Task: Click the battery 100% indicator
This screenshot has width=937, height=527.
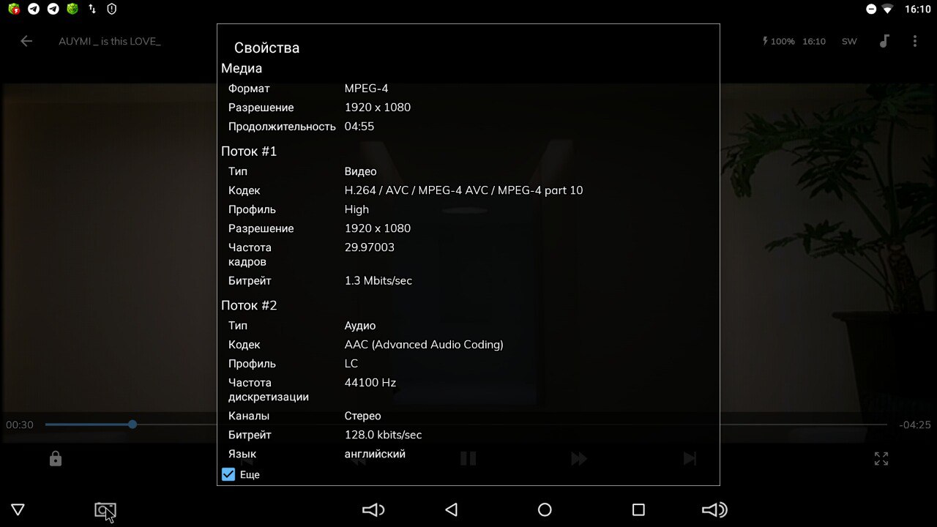Action: click(779, 42)
